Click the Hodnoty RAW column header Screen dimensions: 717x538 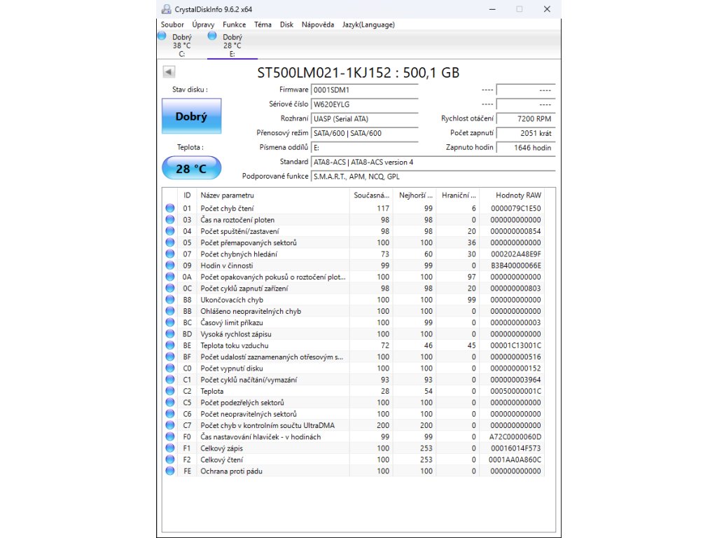tap(518, 195)
